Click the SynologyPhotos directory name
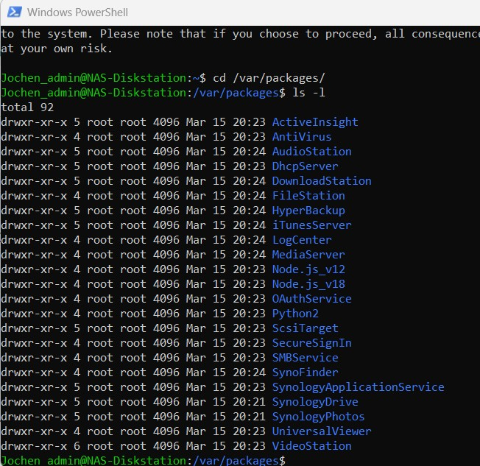 point(318,417)
